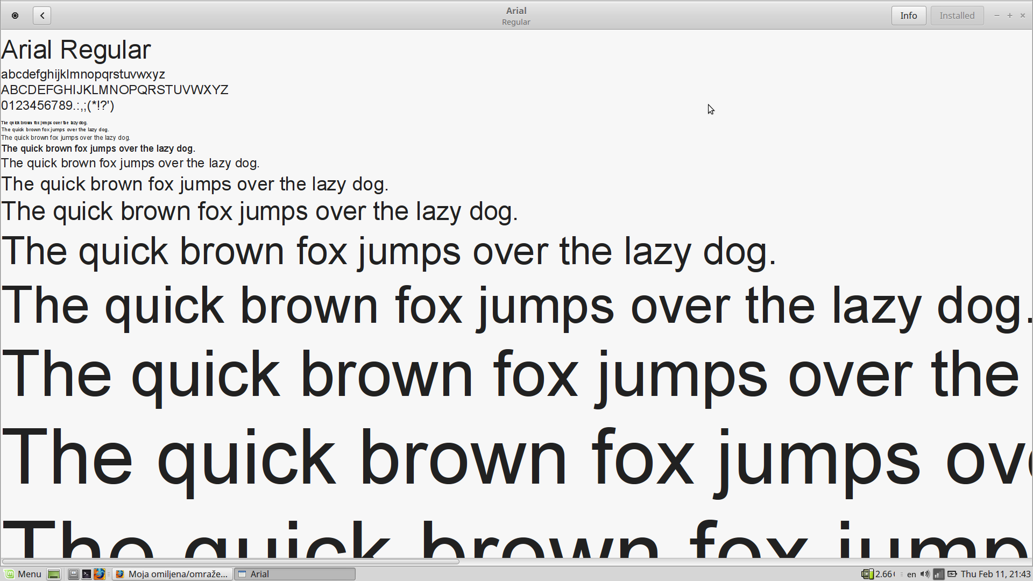Maximize the font viewer window
Image resolution: width=1033 pixels, height=581 pixels.
[x=1010, y=16]
